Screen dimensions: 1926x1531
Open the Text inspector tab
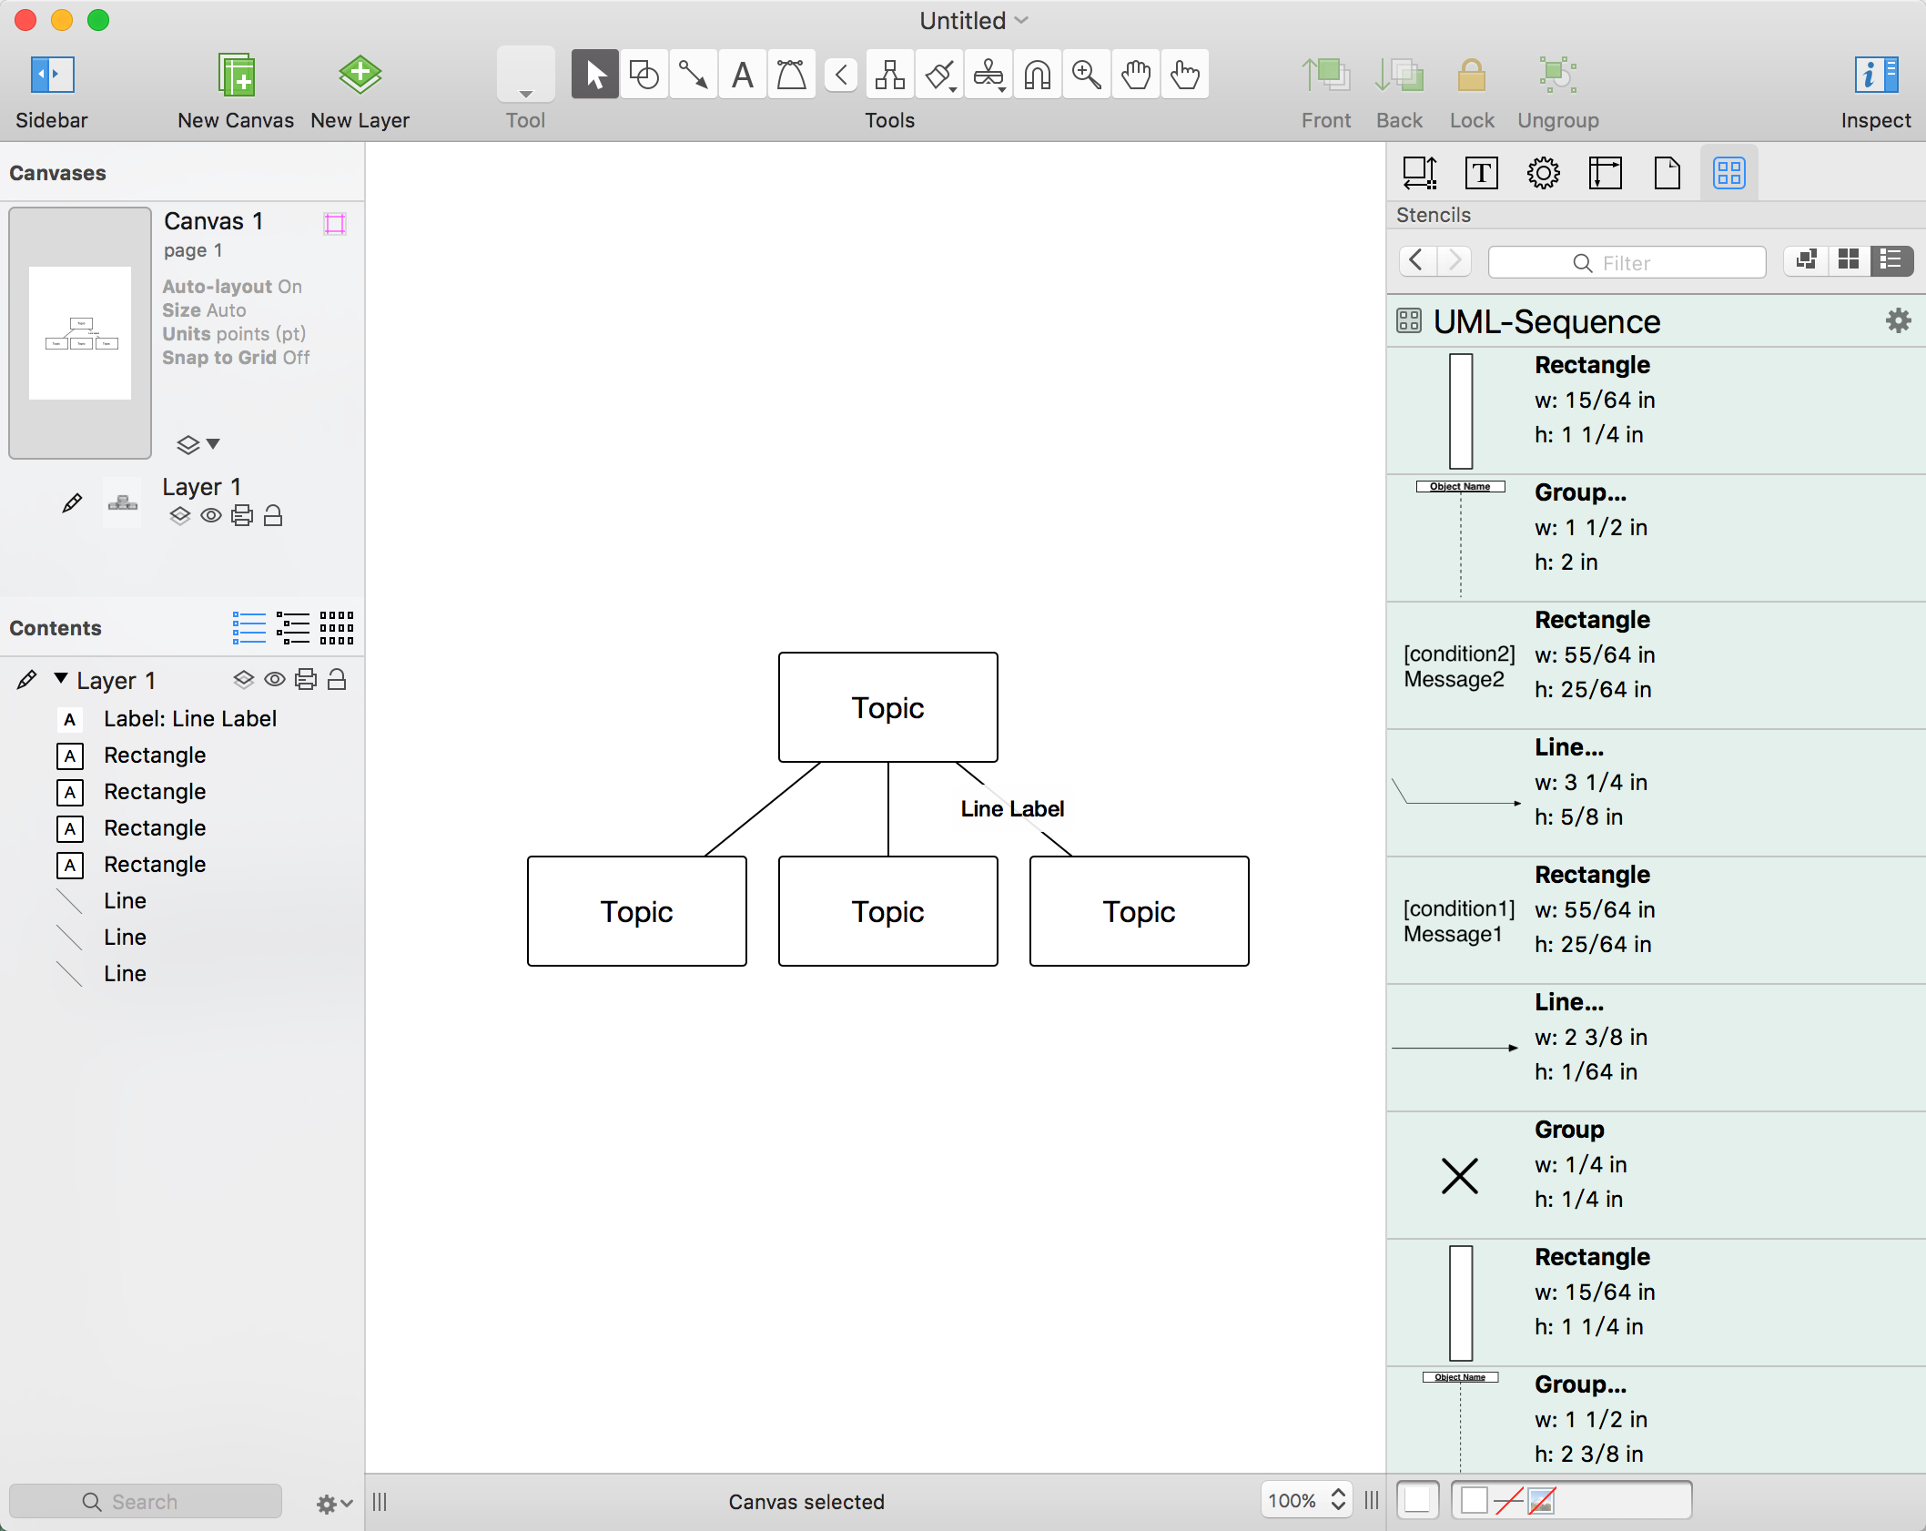tap(1481, 173)
